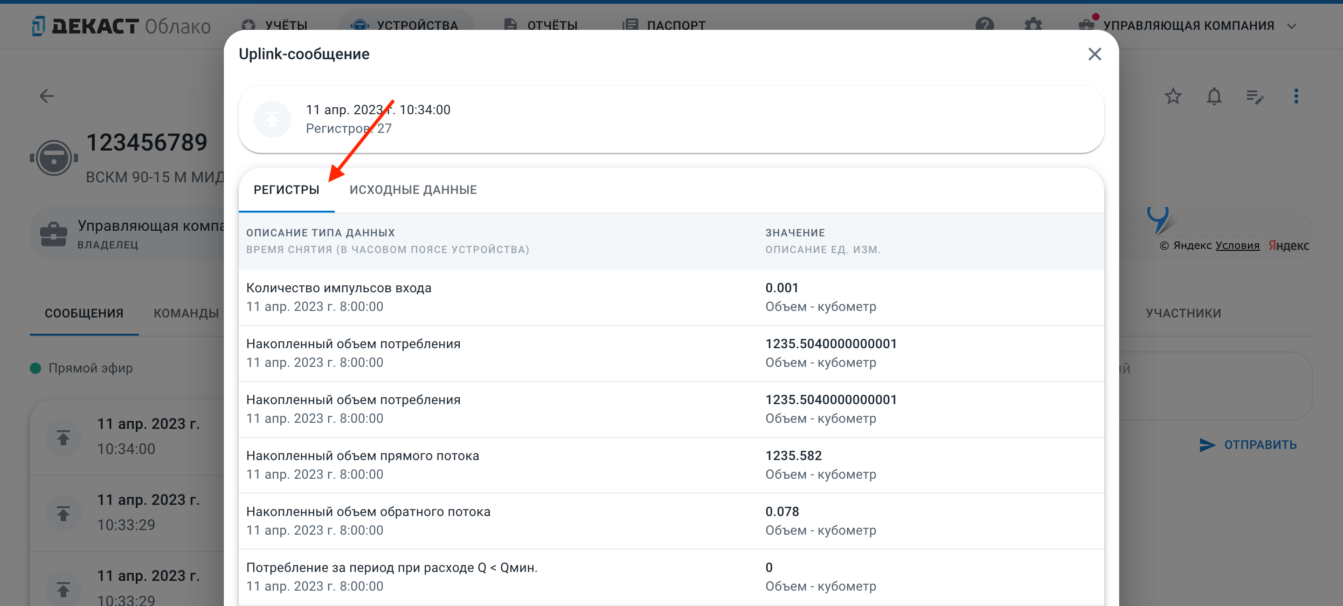Click the Количество импульсов входа row
Image resolution: width=1343 pixels, height=606 pixels.
671,297
